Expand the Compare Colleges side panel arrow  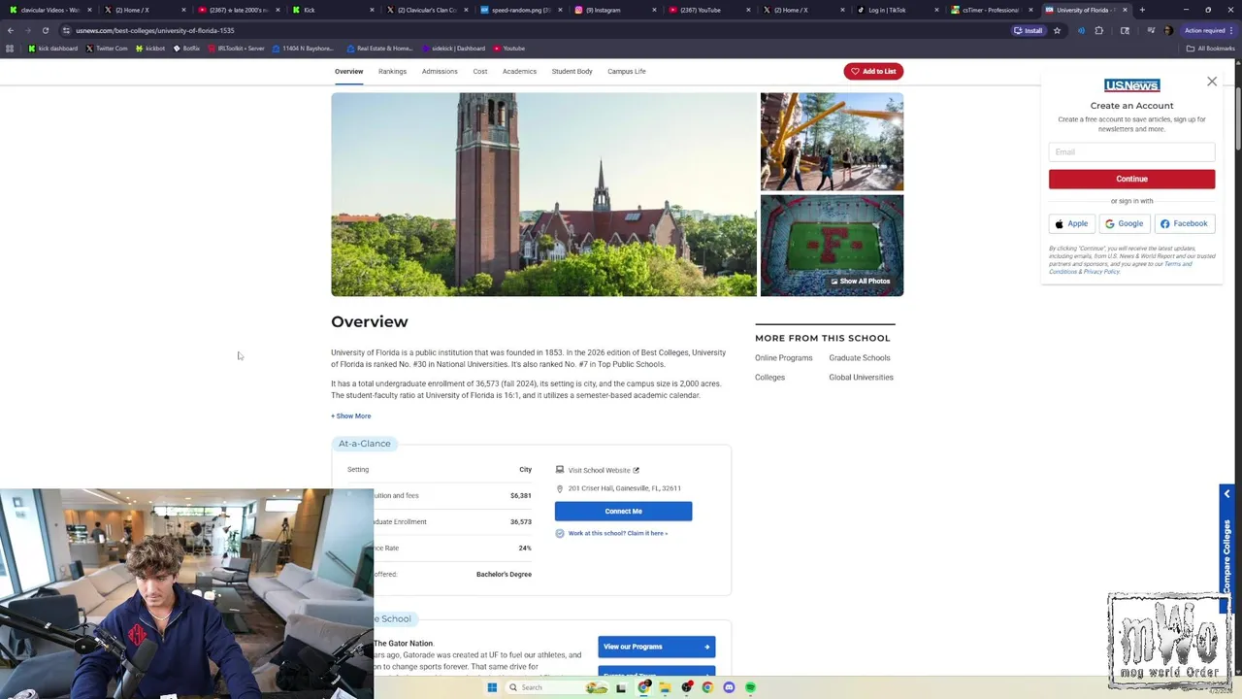pyautogui.click(x=1226, y=494)
